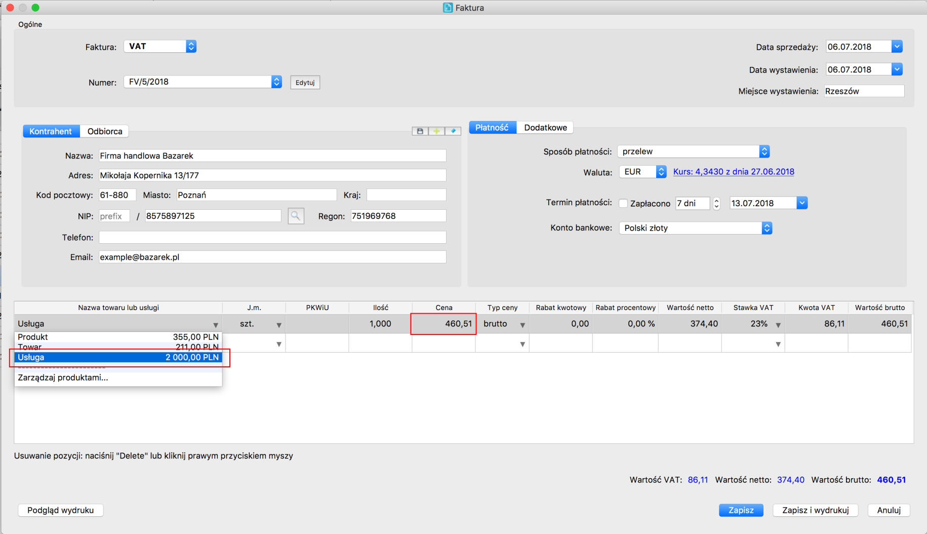Image resolution: width=927 pixels, height=534 pixels.
Task: Open the Ogólne section label
Action: 30,24
